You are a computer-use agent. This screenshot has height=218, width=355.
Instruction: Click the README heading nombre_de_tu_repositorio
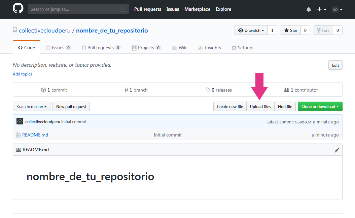tap(90, 176)
